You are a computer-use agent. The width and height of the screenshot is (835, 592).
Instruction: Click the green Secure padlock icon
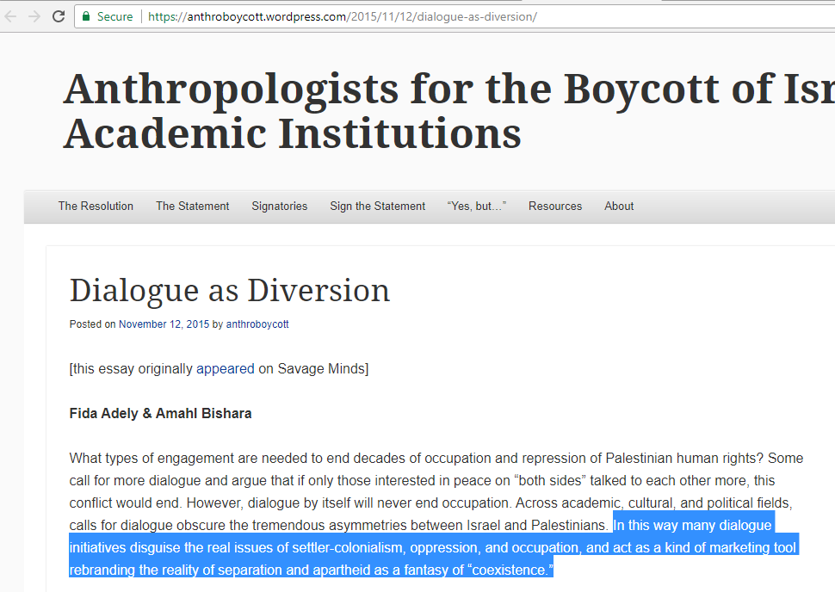pos(86,16)
